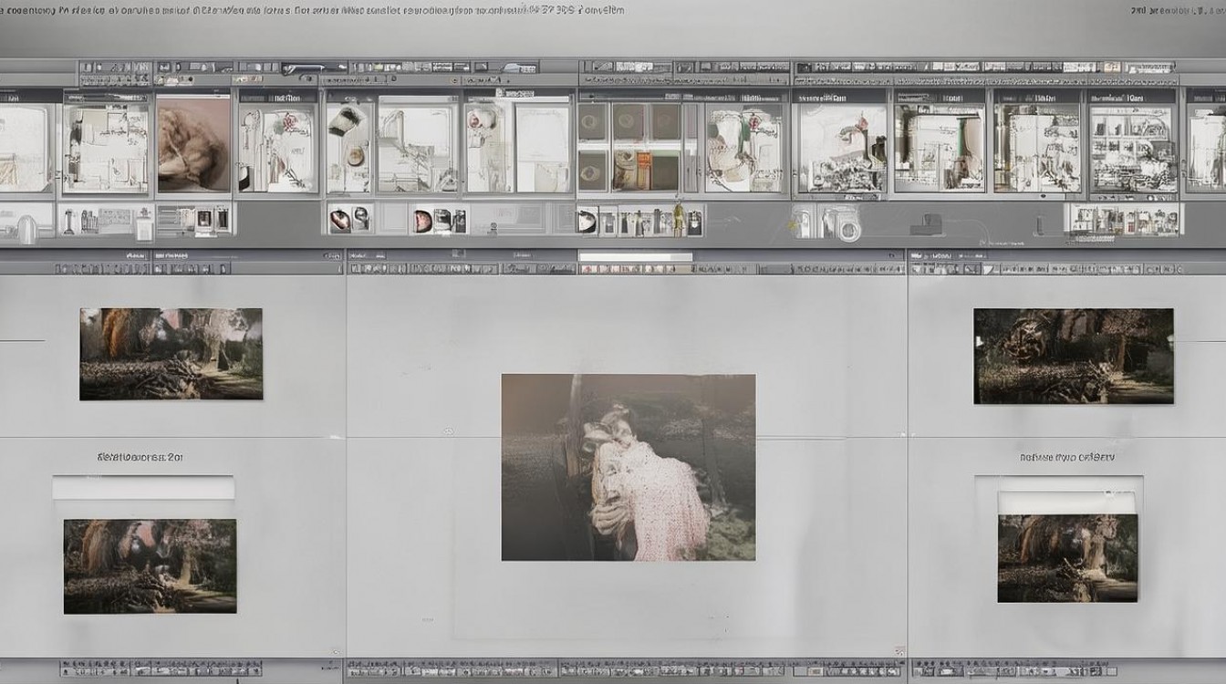Select the small face icon pair in lower strip
The height and width of the screenshot is (684, 1226).
tap(349, 219)
